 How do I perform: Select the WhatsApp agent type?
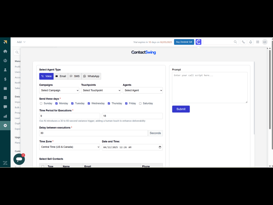click(x=91, y=76)
